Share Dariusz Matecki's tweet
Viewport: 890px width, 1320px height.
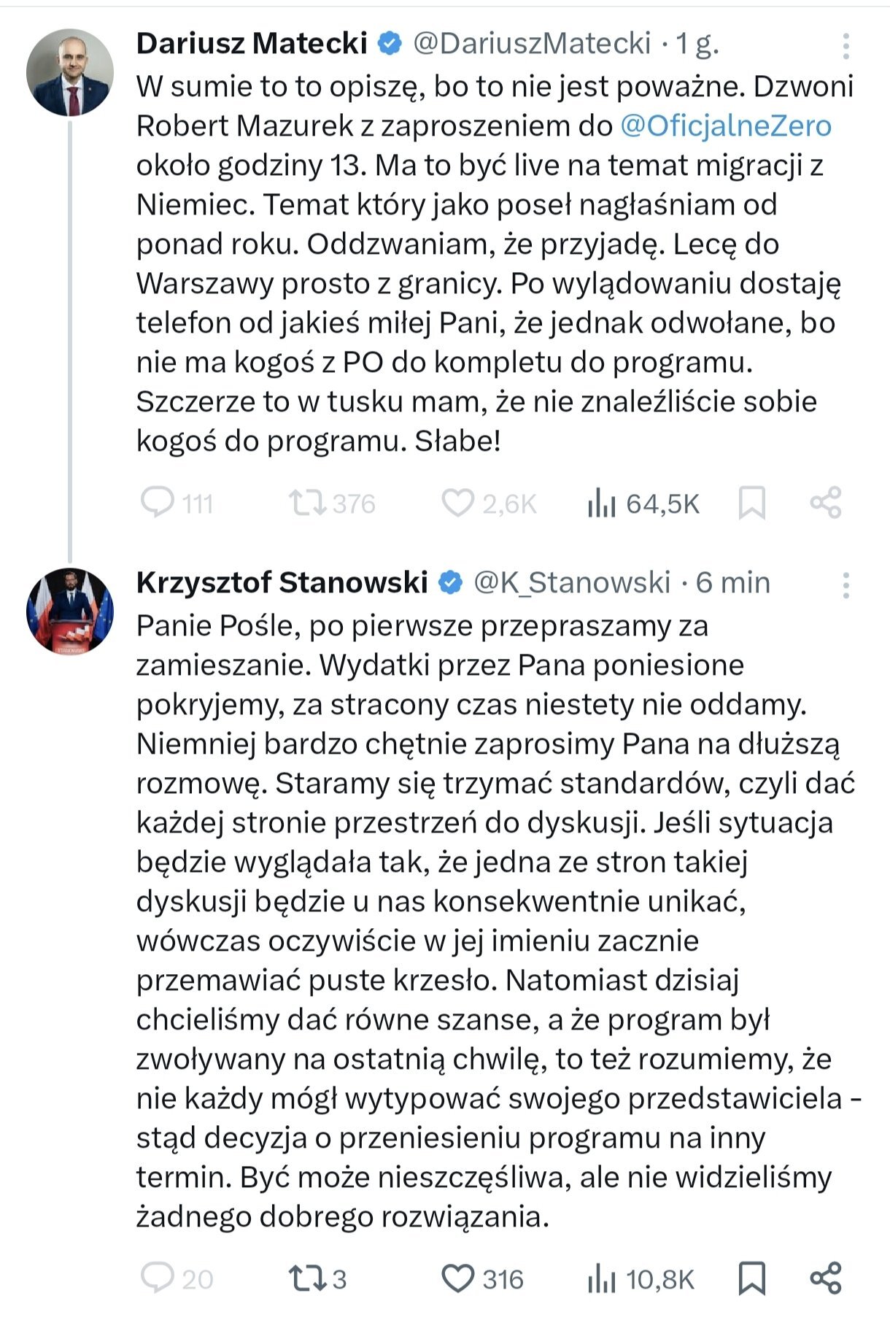pos(826,503)
